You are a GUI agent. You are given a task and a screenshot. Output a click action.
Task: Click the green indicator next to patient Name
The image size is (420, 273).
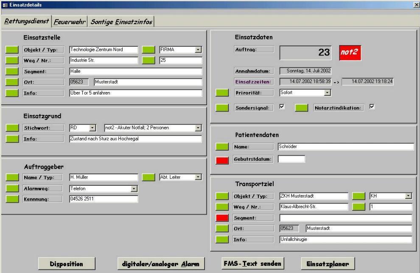tap(222, 147)
